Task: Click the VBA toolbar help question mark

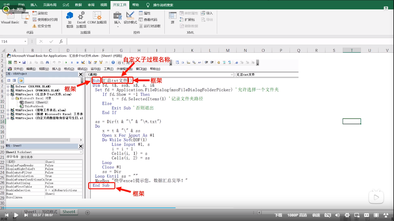Action: [x=113, y=62]
